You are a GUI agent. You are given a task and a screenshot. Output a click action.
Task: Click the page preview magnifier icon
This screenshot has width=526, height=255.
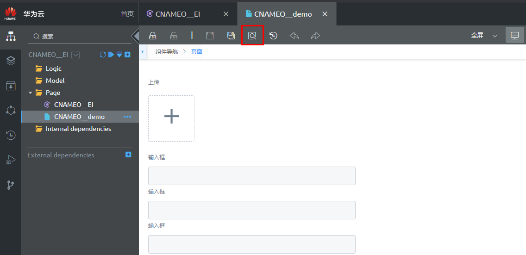pos(252,36)
